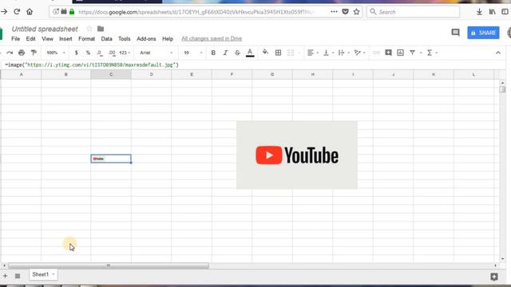This screenshot has height=287, width=511.
Task: Go to Firefox home page
Action: point(30,12)
